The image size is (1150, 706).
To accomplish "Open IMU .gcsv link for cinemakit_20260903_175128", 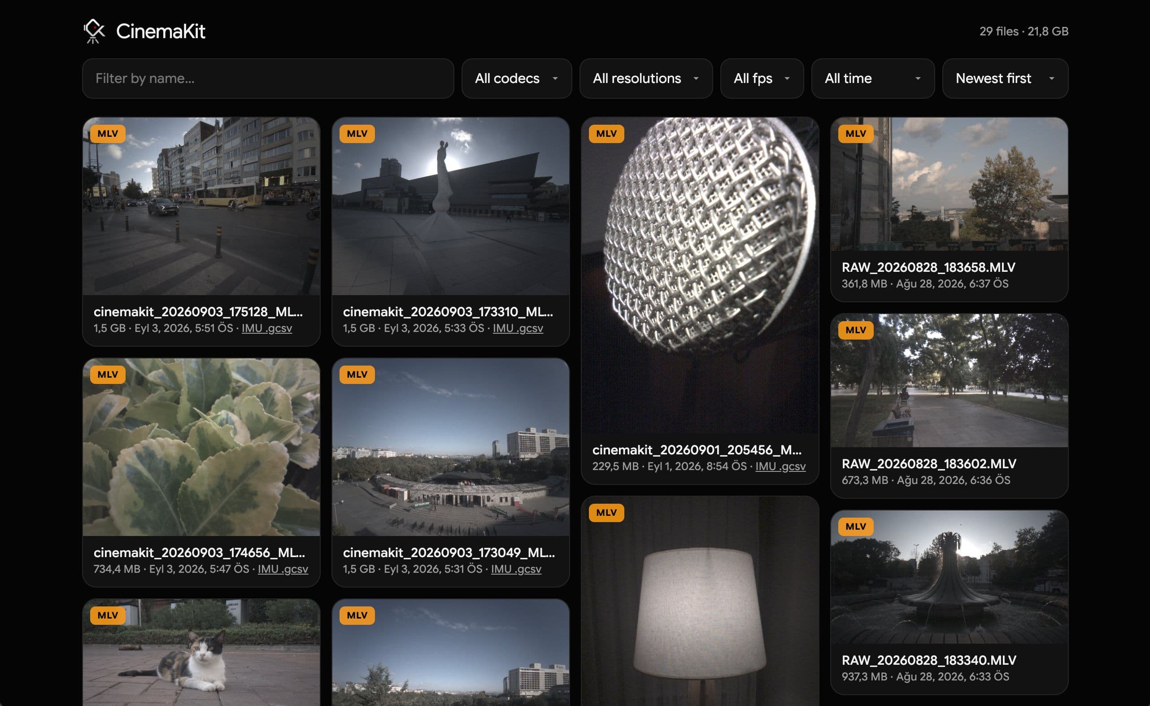I will [266, 328].
